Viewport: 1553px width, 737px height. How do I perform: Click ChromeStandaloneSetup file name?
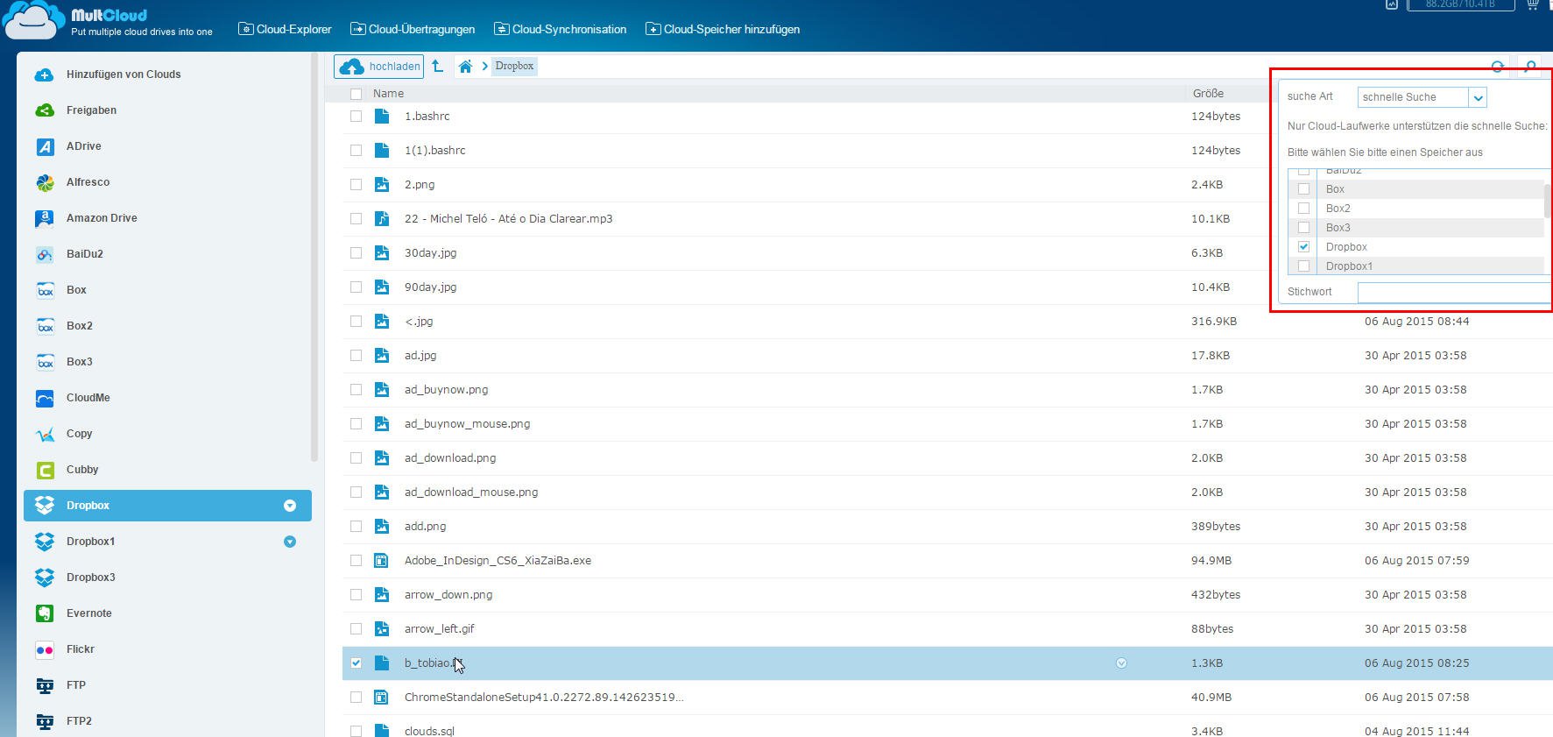(x=544, y=697)
